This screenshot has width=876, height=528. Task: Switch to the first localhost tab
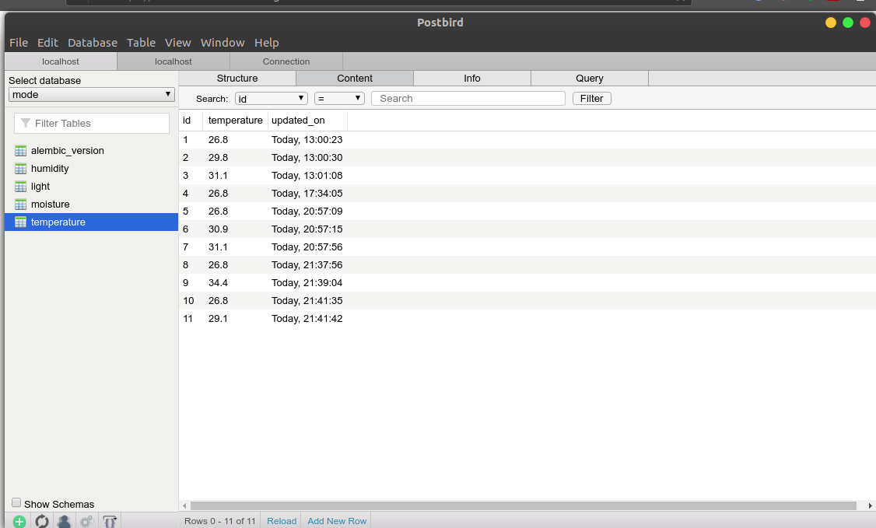pyautogui.click(x=61, y=61)
